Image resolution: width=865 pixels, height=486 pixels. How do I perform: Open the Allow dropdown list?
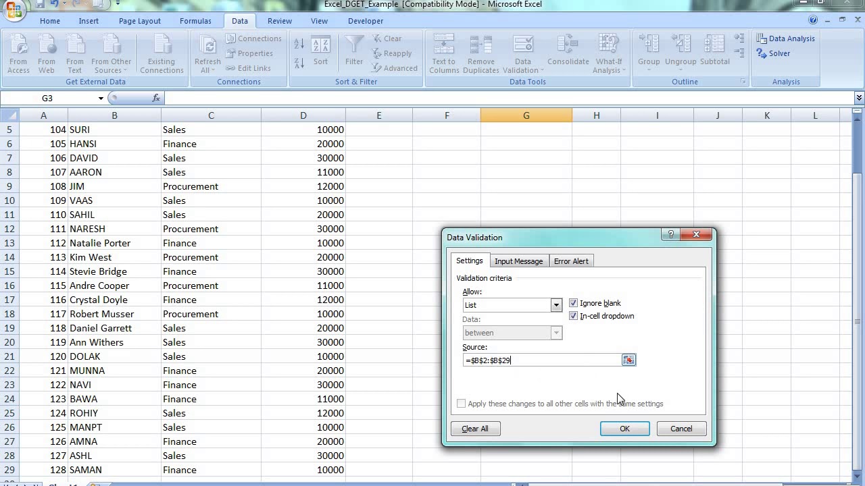(x=556, y=305)
